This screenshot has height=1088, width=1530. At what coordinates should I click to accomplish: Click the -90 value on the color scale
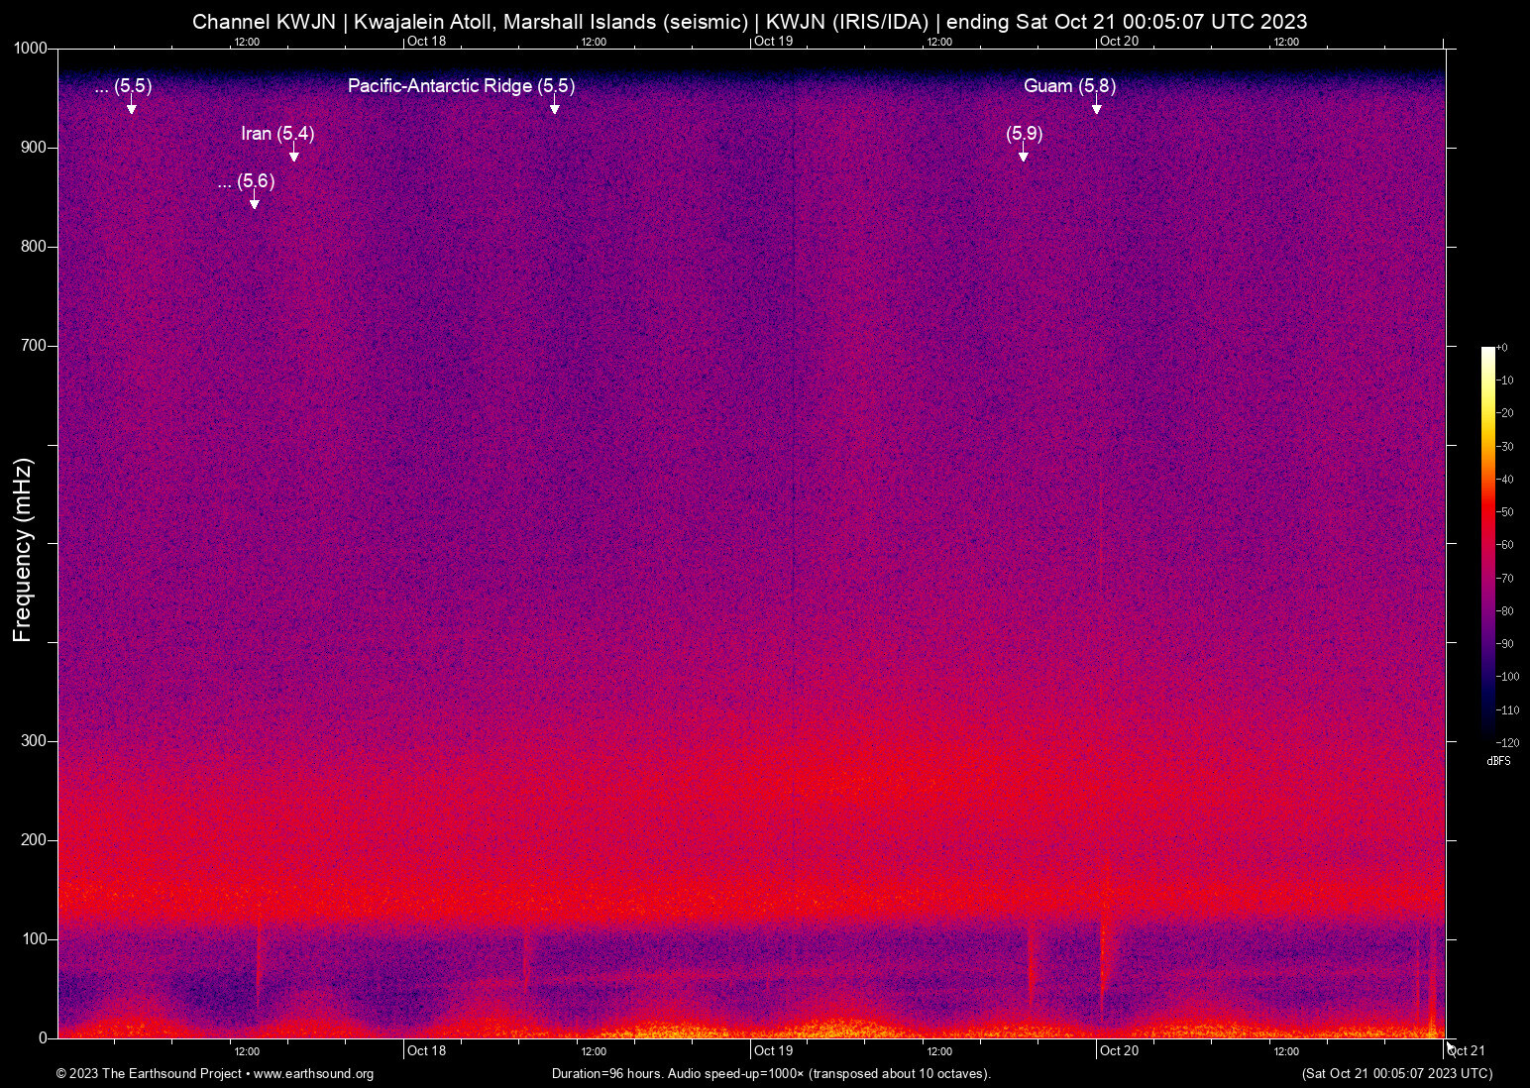(1505, 644)
